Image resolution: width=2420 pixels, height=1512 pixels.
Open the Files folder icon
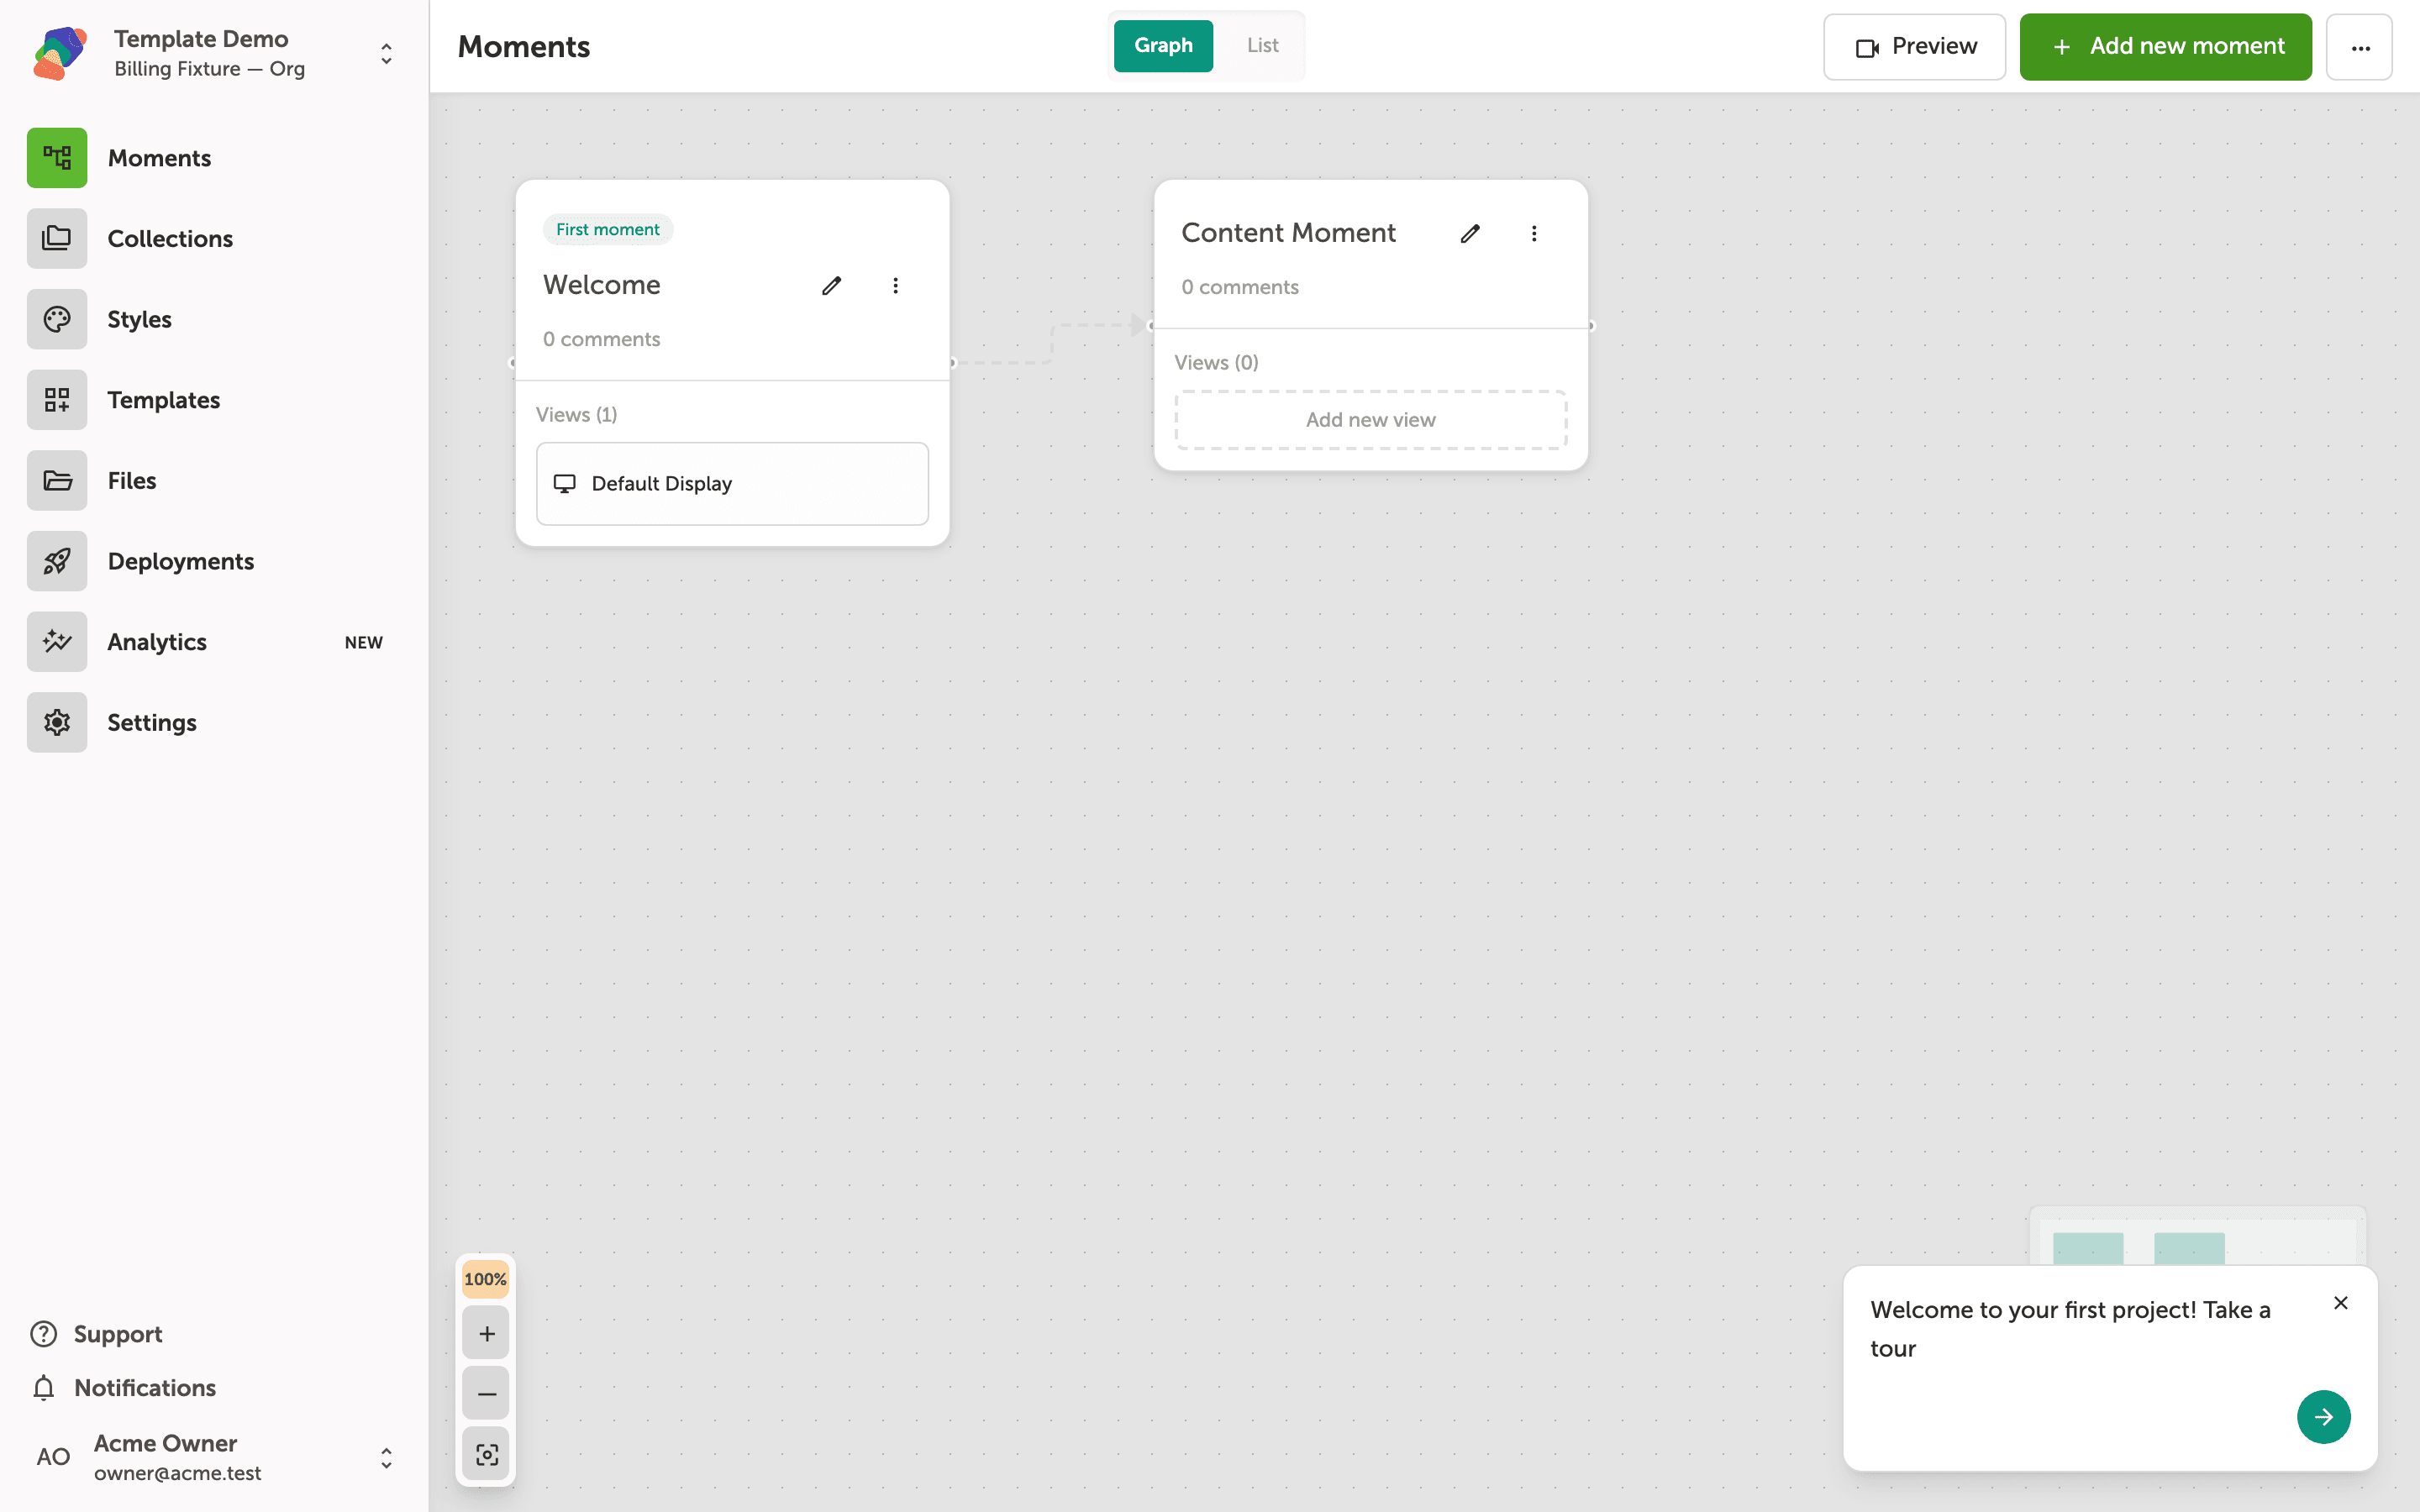coord(57,481)
